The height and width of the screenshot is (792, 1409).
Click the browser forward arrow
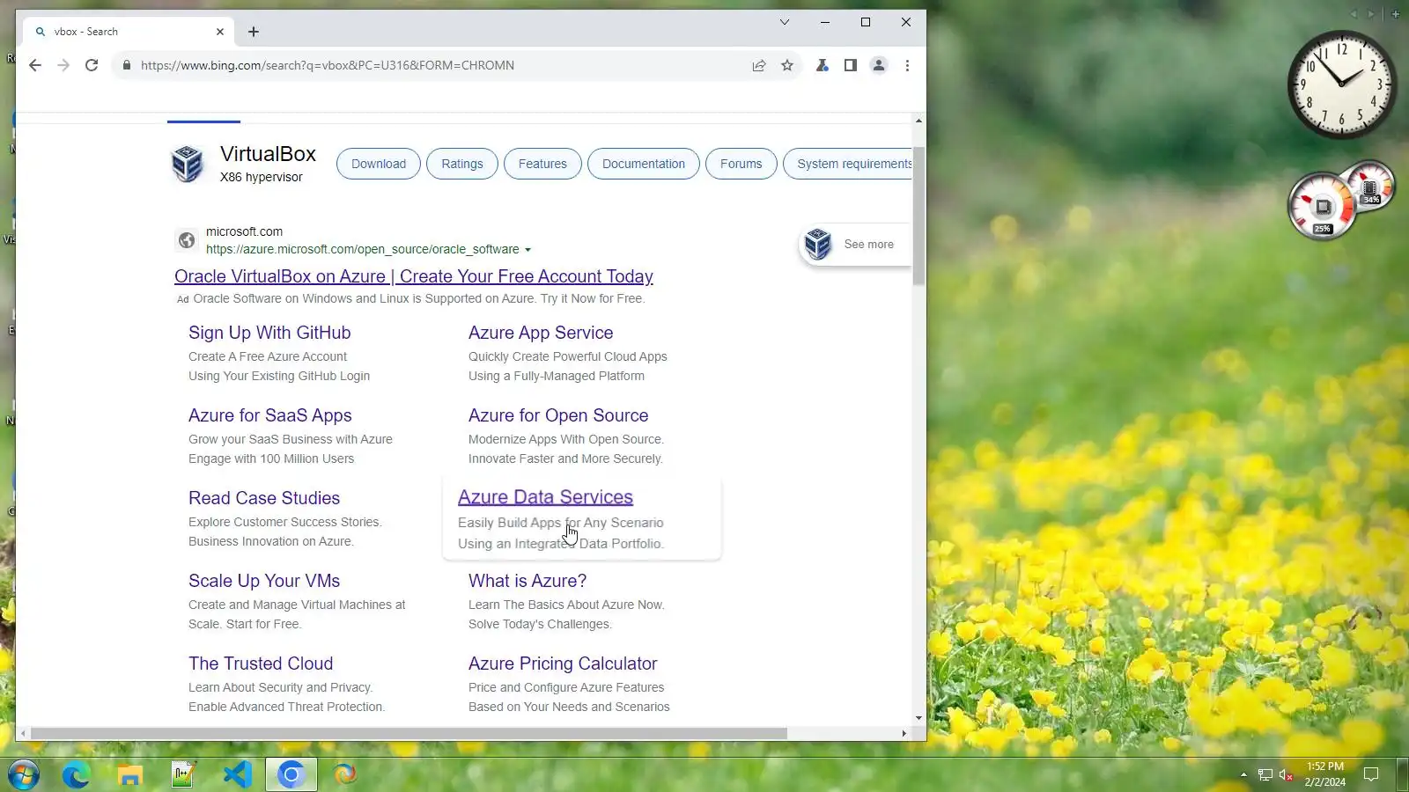point(63,65)
